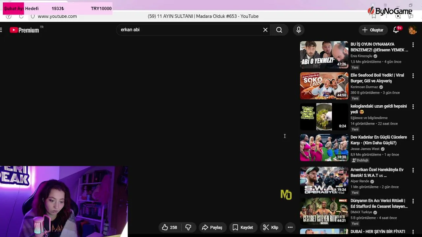This screenshot has width=422, height=237.
Task: Click the Dublajlı badge
Action: (360, 160)
